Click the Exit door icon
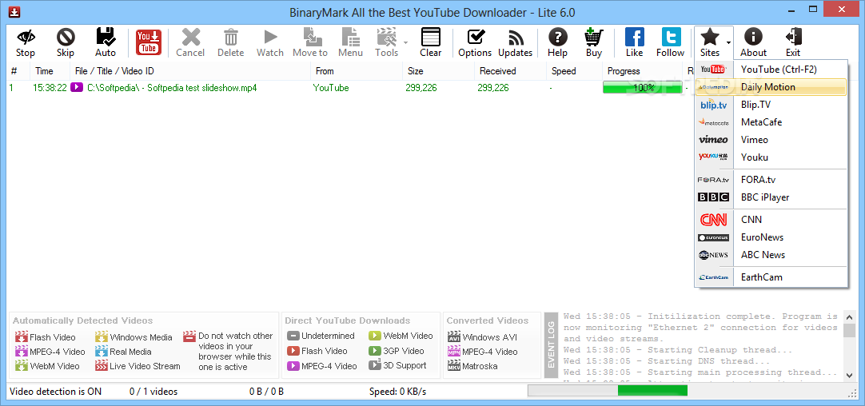Screen dimensions: 865x406 [x=793, y=38]
